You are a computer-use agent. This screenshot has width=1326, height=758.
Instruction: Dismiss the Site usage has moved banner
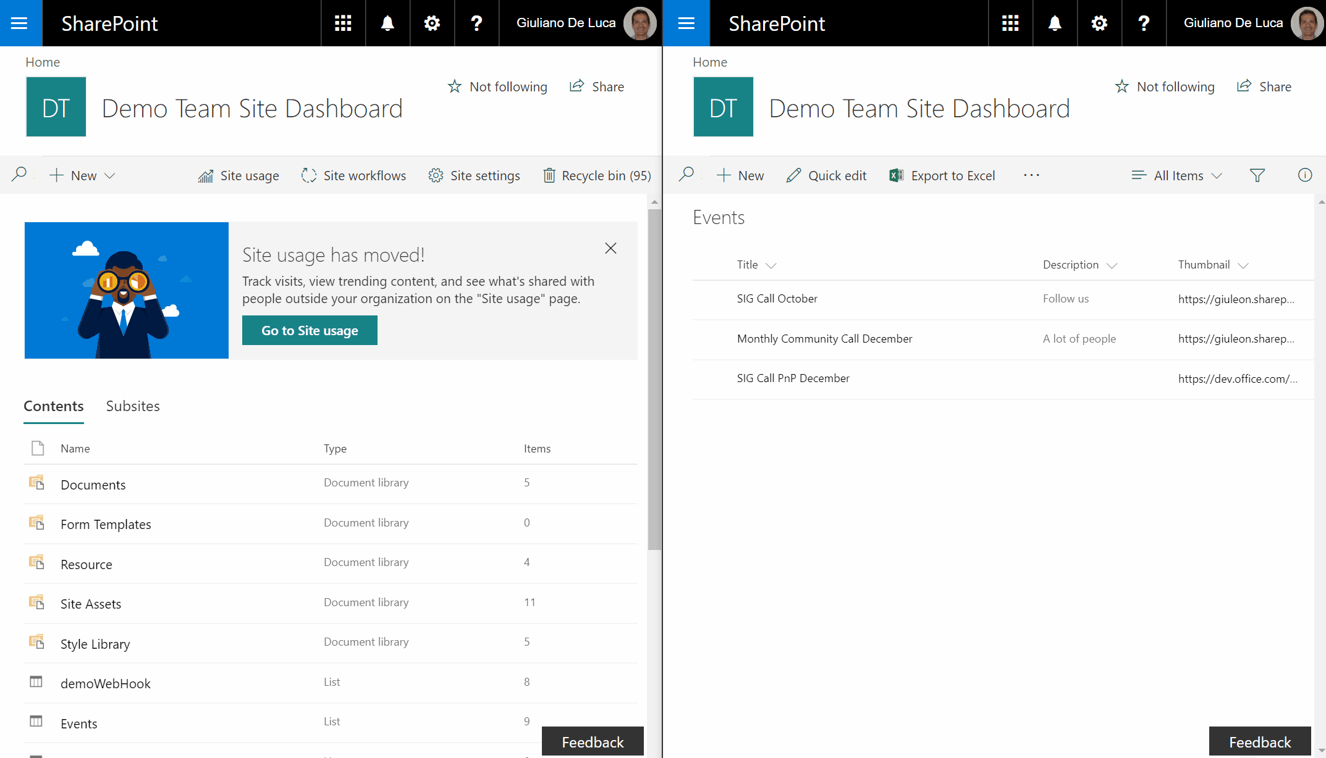[x=610, y=248]
